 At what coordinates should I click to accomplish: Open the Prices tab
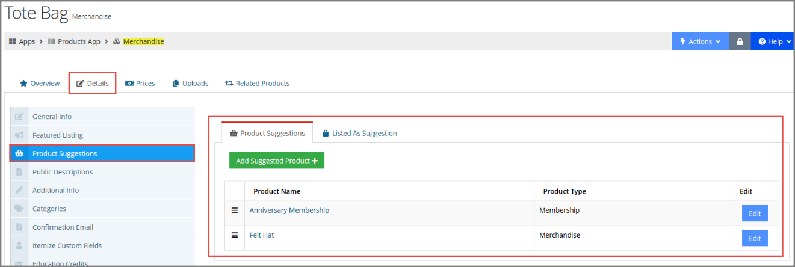(140, 83)
